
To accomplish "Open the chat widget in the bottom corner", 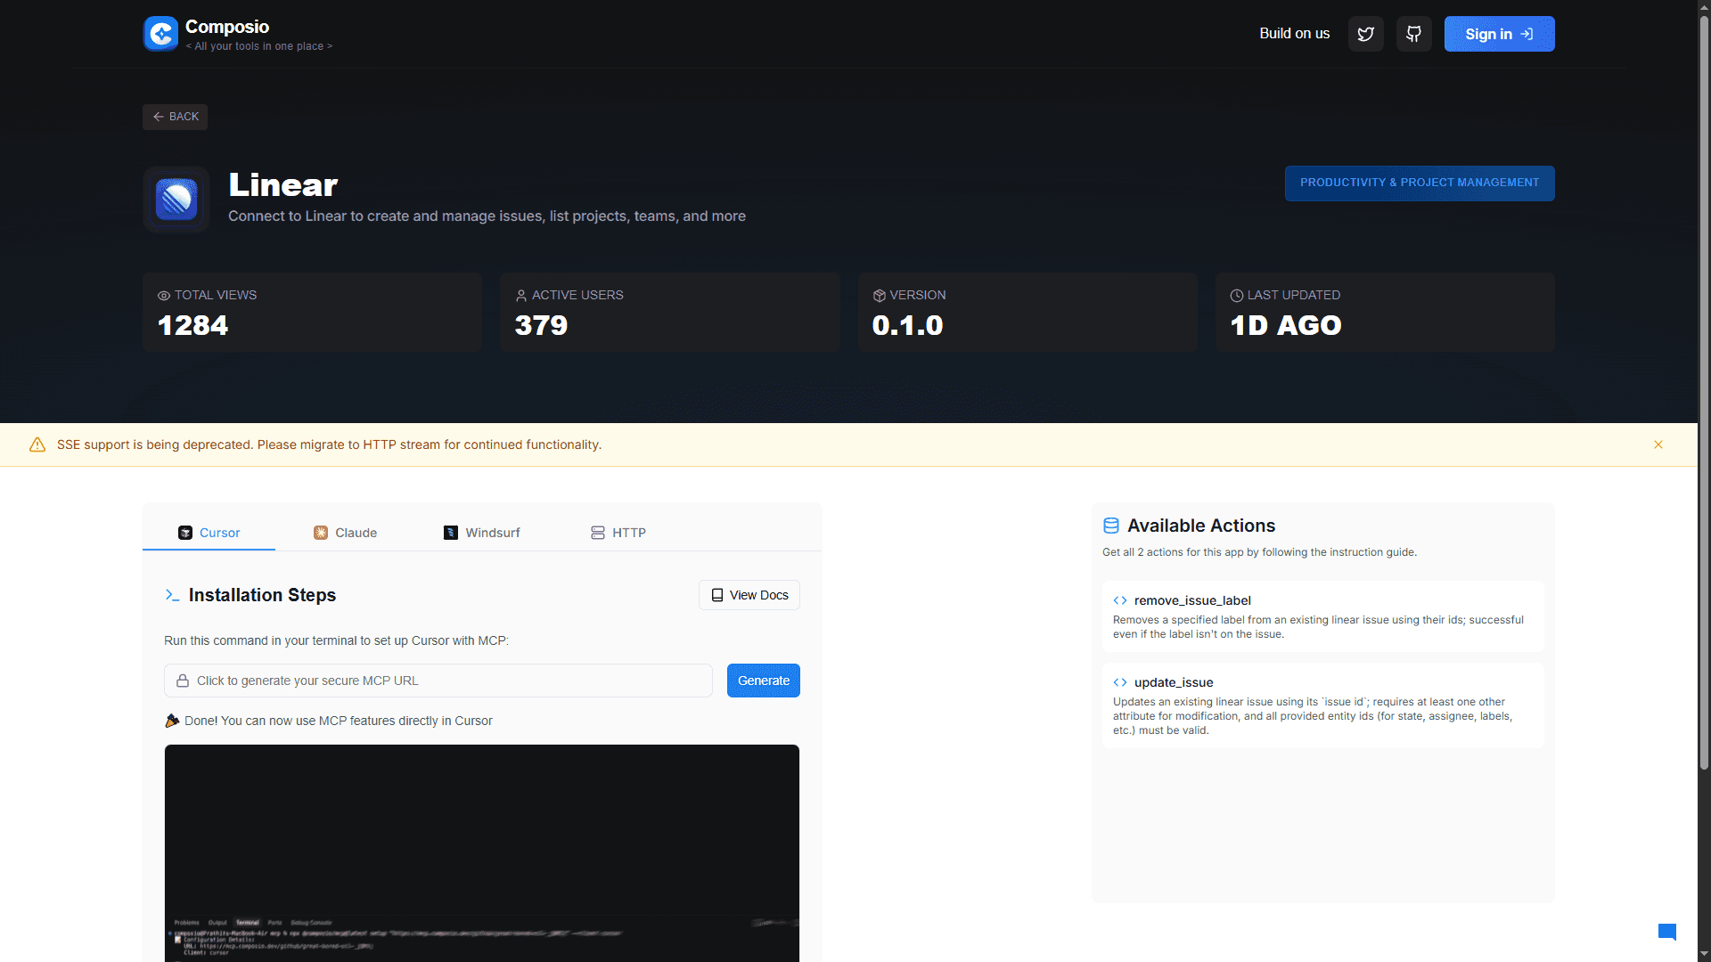I will pyautogui.click(x=1667, y=932).
